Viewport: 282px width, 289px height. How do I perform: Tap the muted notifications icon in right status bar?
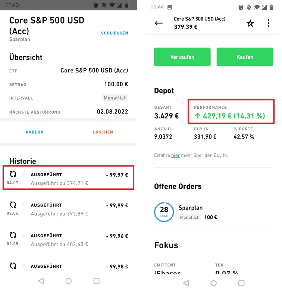[249, 7]
